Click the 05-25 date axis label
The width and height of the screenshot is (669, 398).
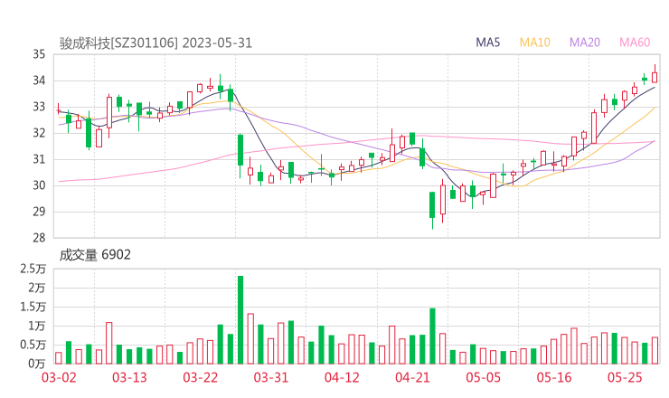625,377
